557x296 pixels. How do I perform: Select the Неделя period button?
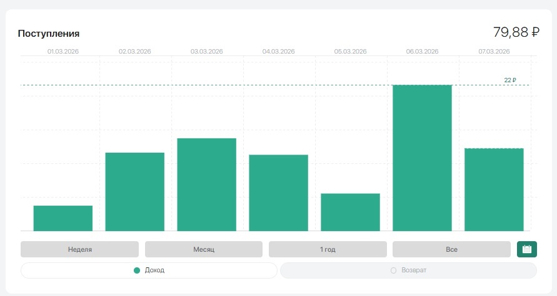[79, 249]
